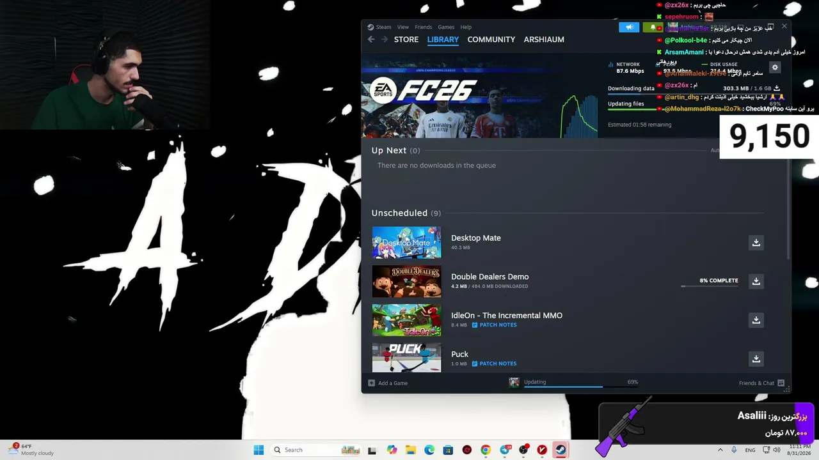Open the Windows Start menu
The width and height of the screenshot is (819, 460).
258,450
